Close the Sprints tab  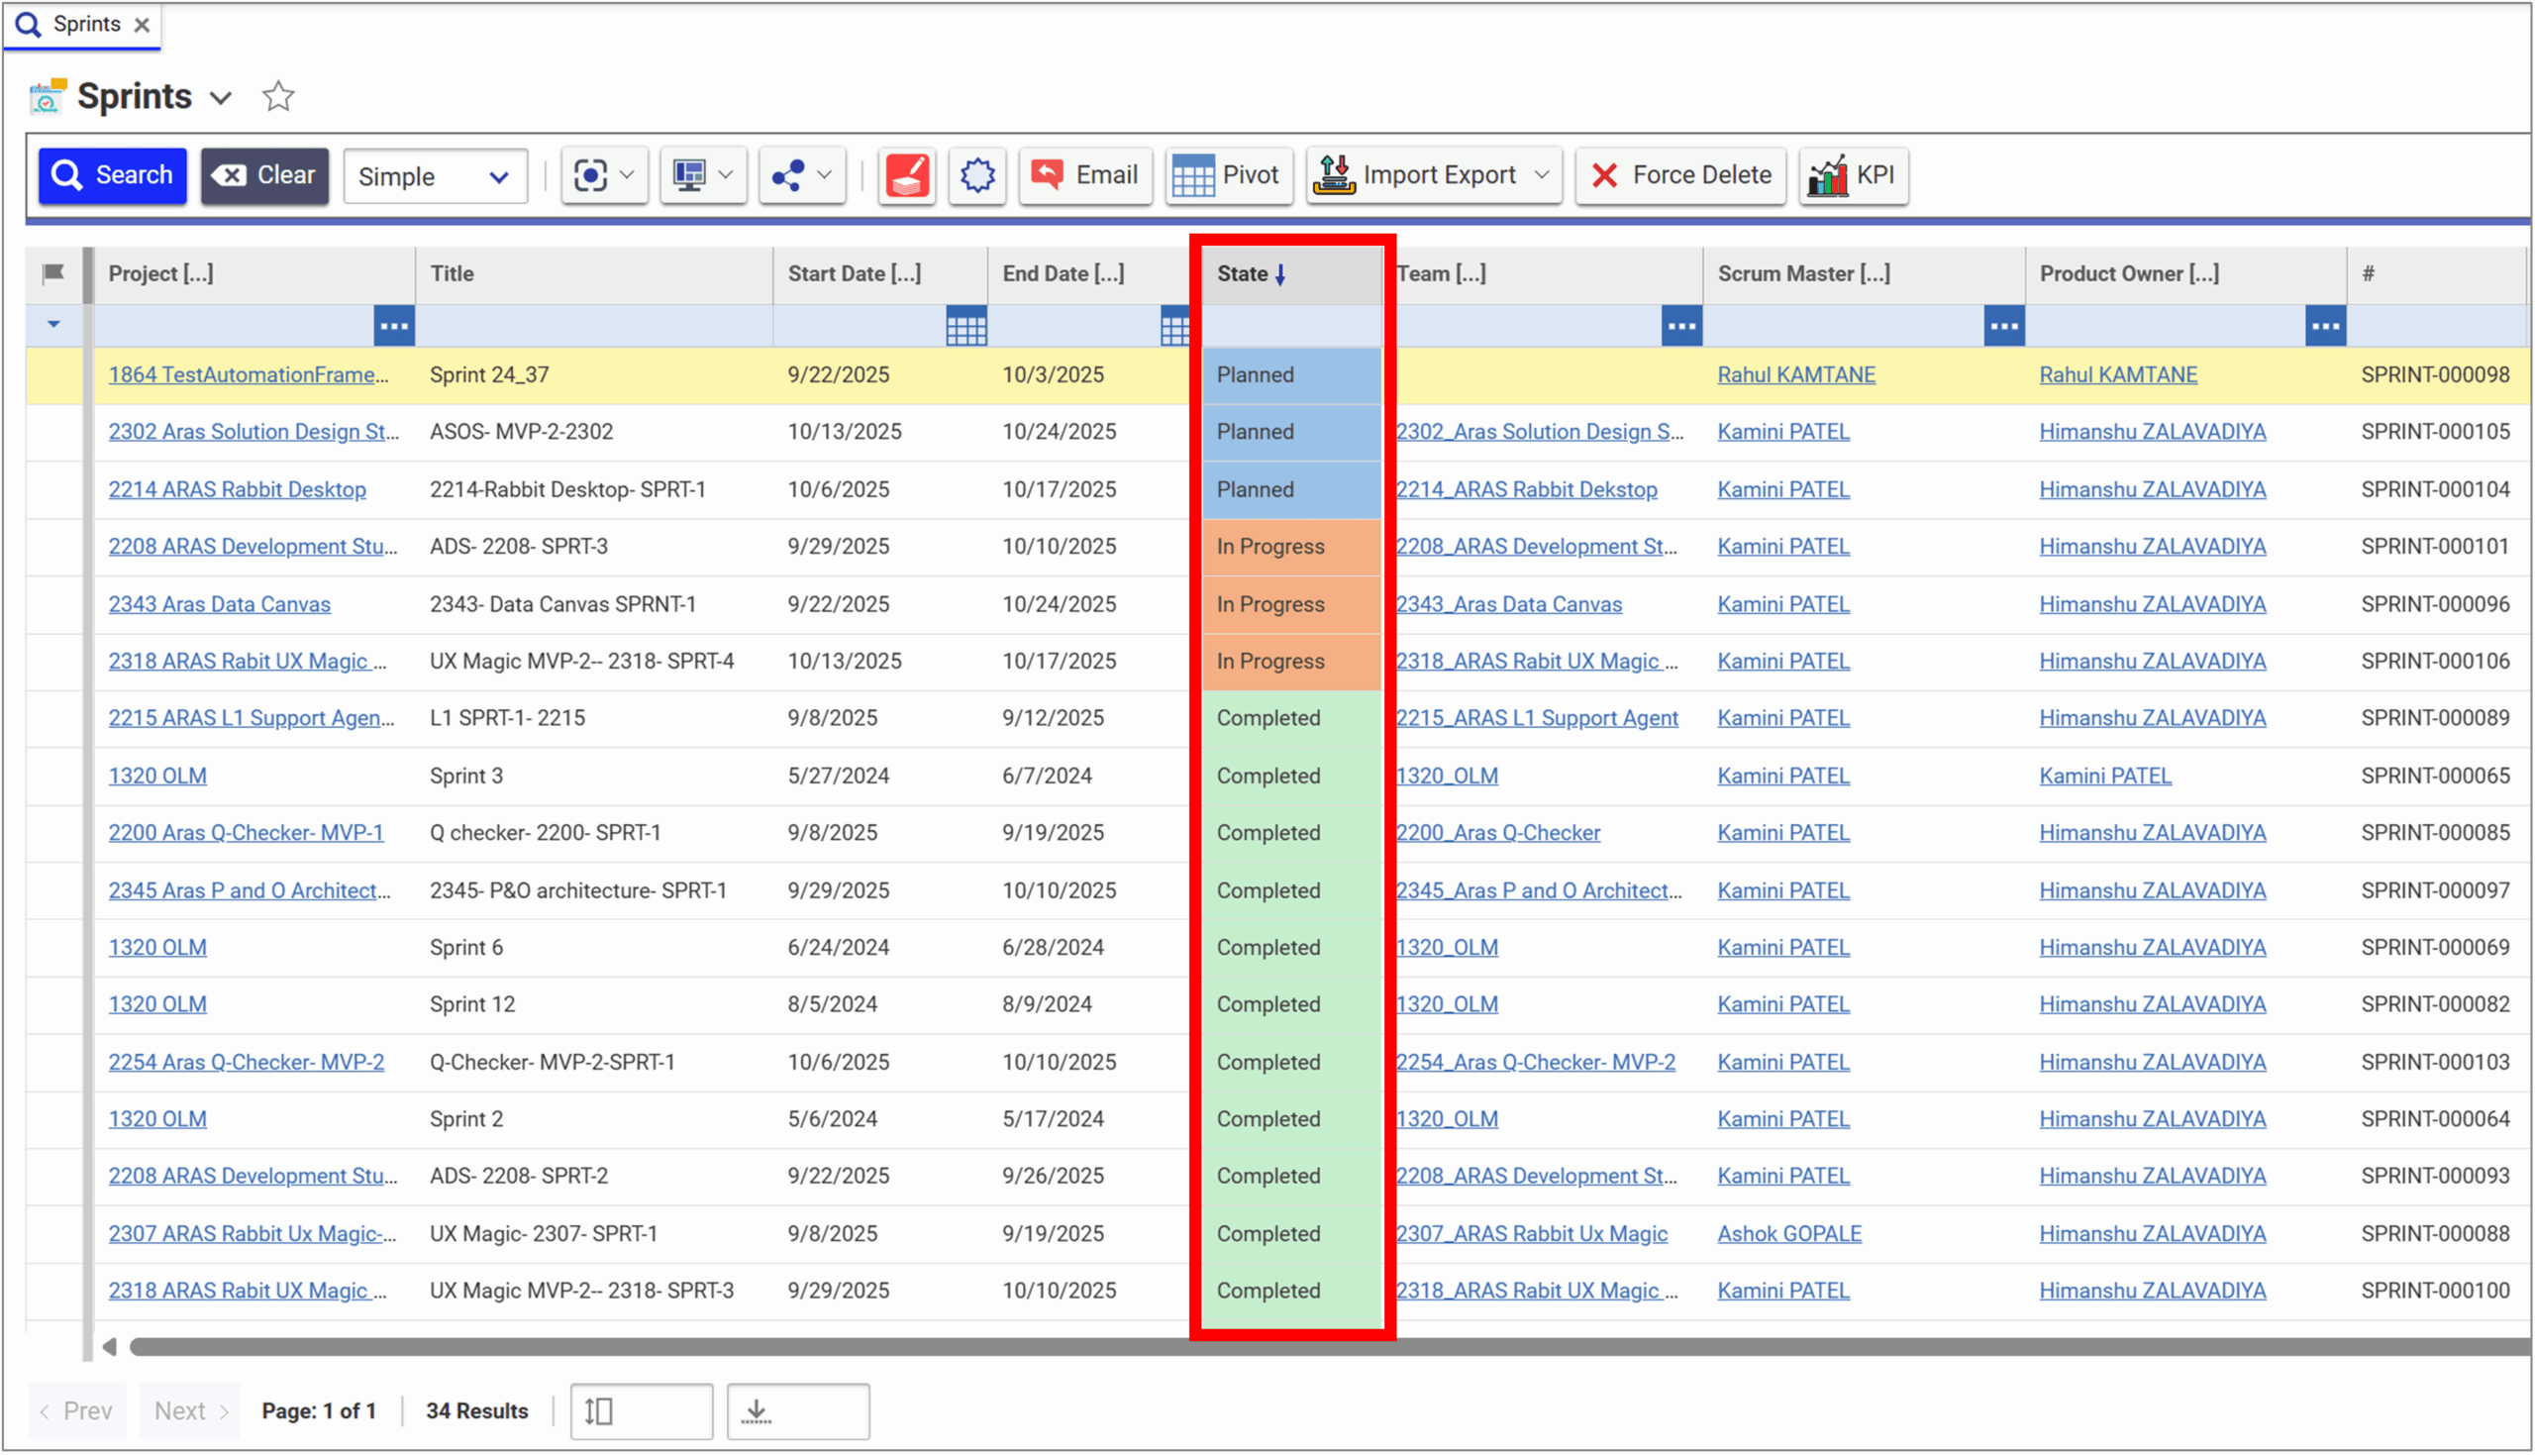point(142,25)
